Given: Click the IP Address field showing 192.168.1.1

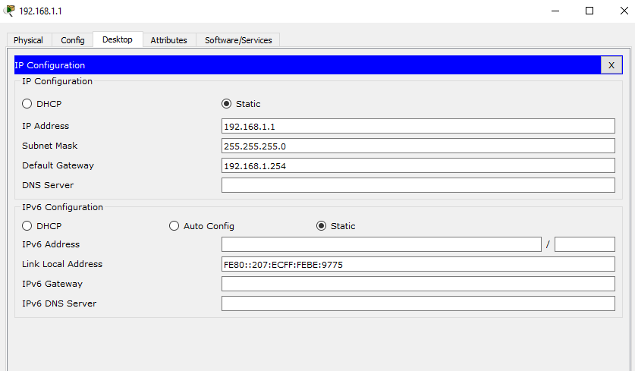Looking at the screenshot, I should 418,126.
